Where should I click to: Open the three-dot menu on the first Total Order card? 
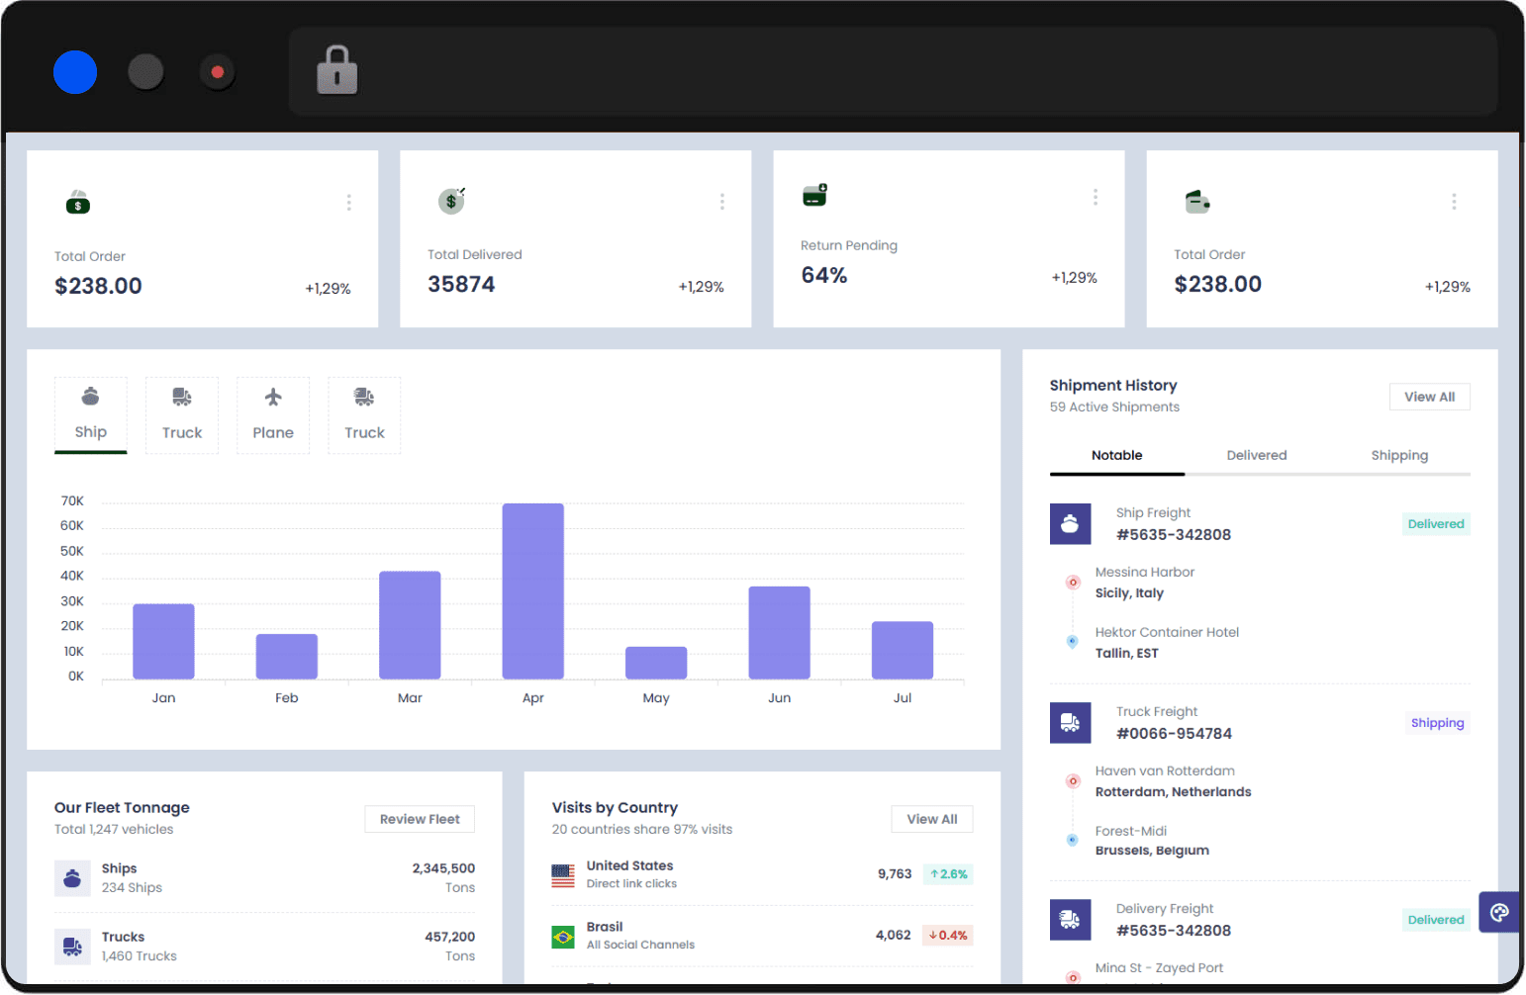(348, 203)
